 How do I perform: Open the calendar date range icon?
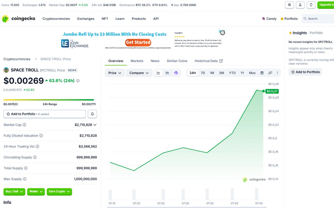click(262, 73)
